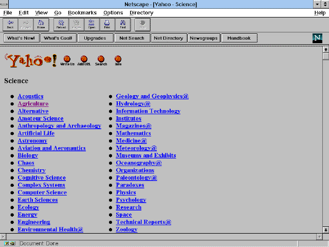The width and height of the screenshot is (329, 247).
Task: Follow the Paradoxes link
Action: tap(130, 185)
